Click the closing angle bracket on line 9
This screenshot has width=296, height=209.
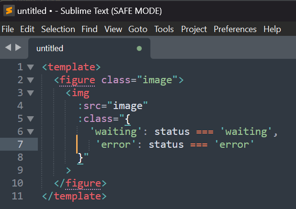click(x=68, y=170)
